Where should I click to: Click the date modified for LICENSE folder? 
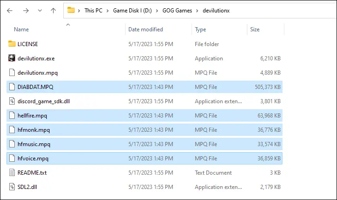click(x=150, y=44)
